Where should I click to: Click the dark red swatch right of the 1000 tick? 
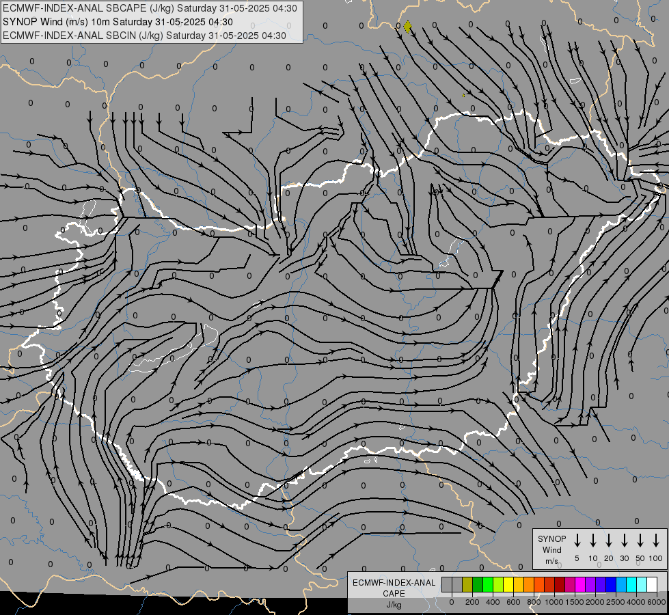[x=560, y=584]
